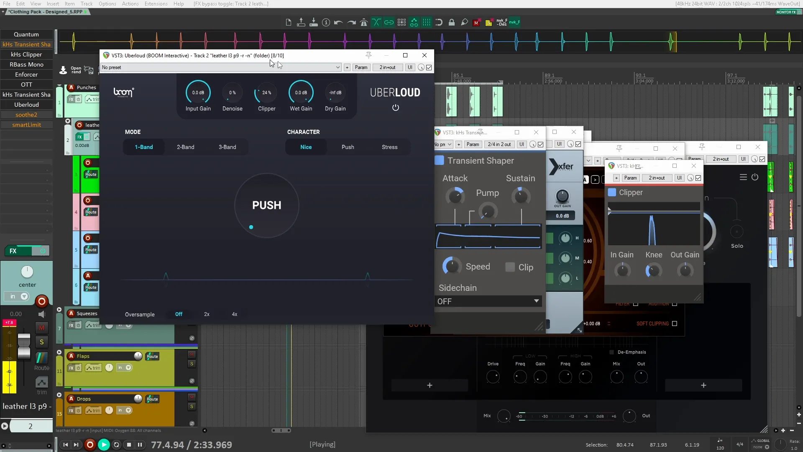Click the transport Stop button
803x452 pixels.
(x=129, y=444)
